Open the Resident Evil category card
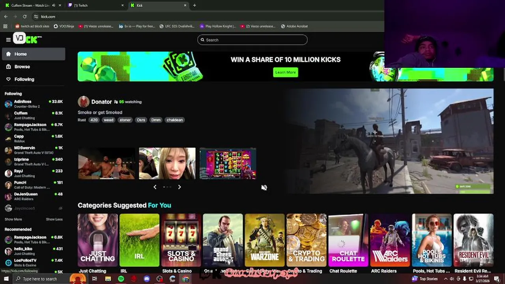This screenshot has height=284, width=505. (x=473, y=240)
